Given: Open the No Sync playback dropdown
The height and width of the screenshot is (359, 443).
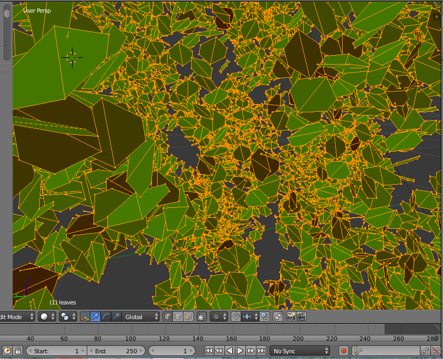Looking at the screenshot, I should (x=300, y=351).
